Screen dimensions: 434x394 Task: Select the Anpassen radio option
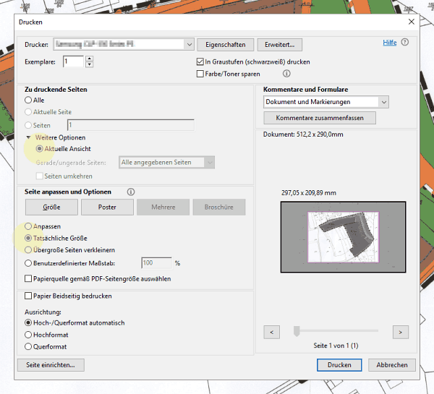(29, 226)
